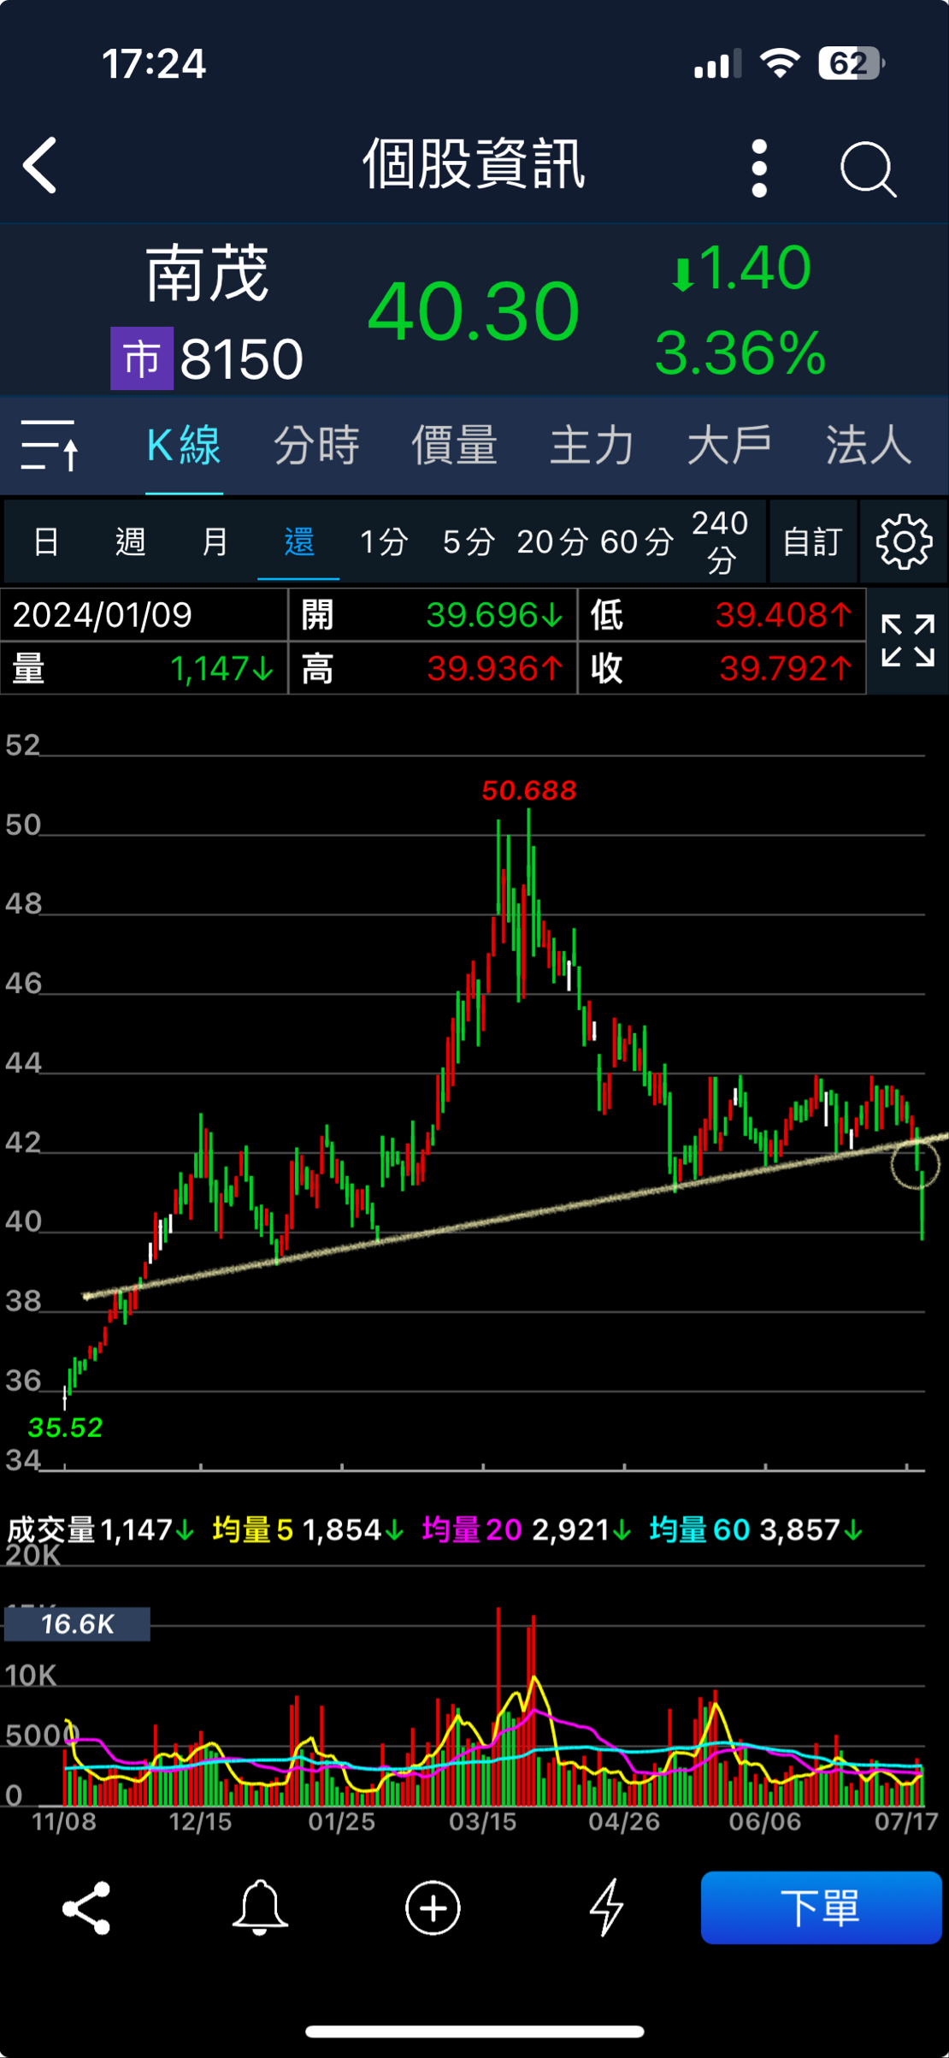Tap the back arrow icon
The height and width of the screenshot is (2058, 949).
click(x=41, y=166)
